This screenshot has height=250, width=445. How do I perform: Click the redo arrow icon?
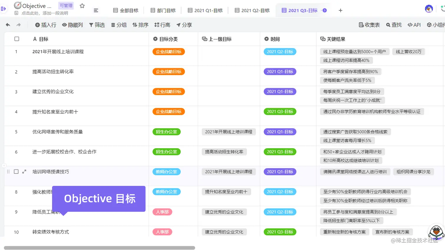[x=19, y=25]
